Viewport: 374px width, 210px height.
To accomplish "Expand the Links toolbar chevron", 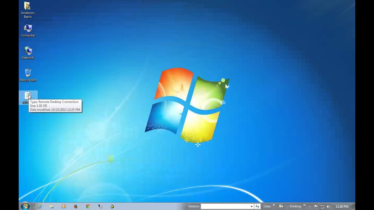I will pyautogui.click(x=274, y=205).
